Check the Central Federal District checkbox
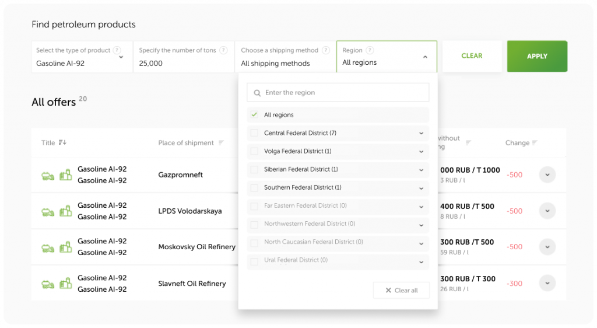The height and width of the screenshot is (328, 597). click(254, 133)
